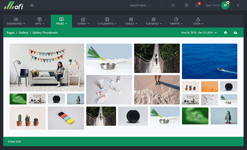
Task: Type in the Search here field
Action: click(148, 5)
